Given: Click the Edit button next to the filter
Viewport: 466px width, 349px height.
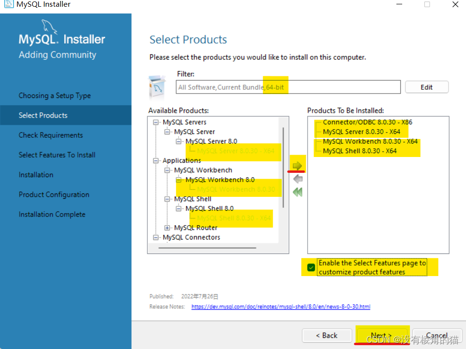Looking at the screenshot, I should click(426, 87).
